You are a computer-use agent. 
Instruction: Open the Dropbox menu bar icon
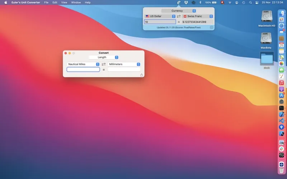click(186, 3)
